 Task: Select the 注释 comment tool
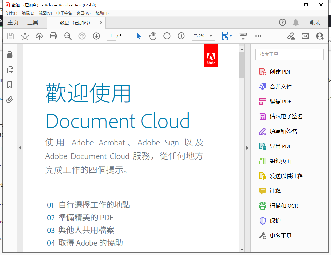pyautogui.click(x=270, y=191)
